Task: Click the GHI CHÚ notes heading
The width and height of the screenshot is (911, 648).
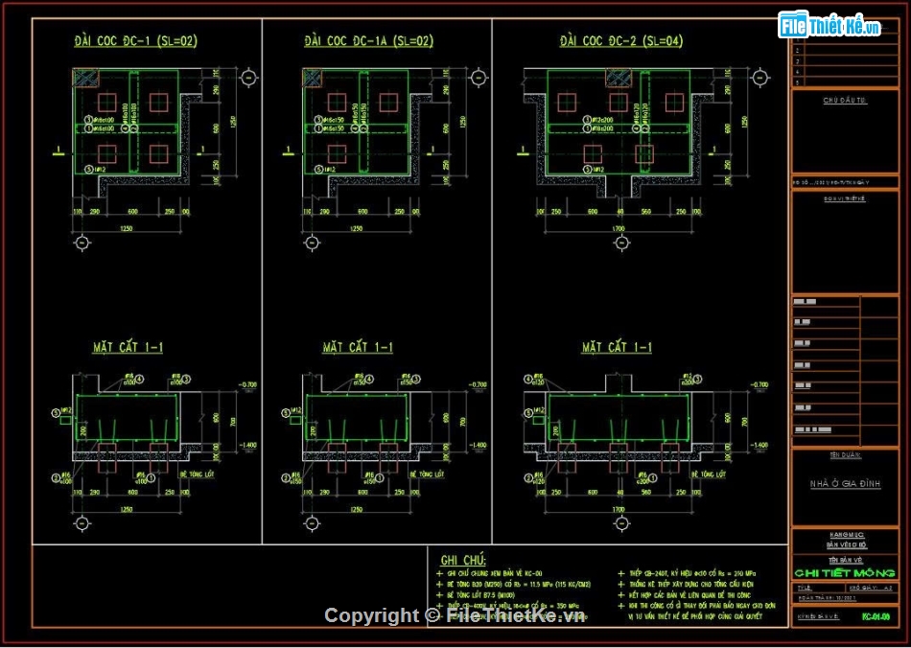Action: (x=463, y=560)
